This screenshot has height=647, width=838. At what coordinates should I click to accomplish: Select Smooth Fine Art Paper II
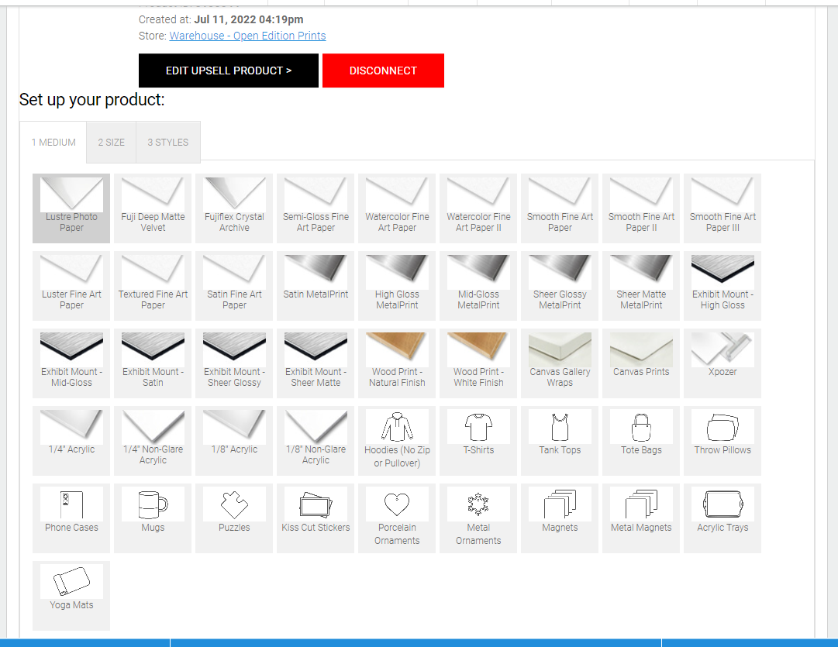[641, 208]
